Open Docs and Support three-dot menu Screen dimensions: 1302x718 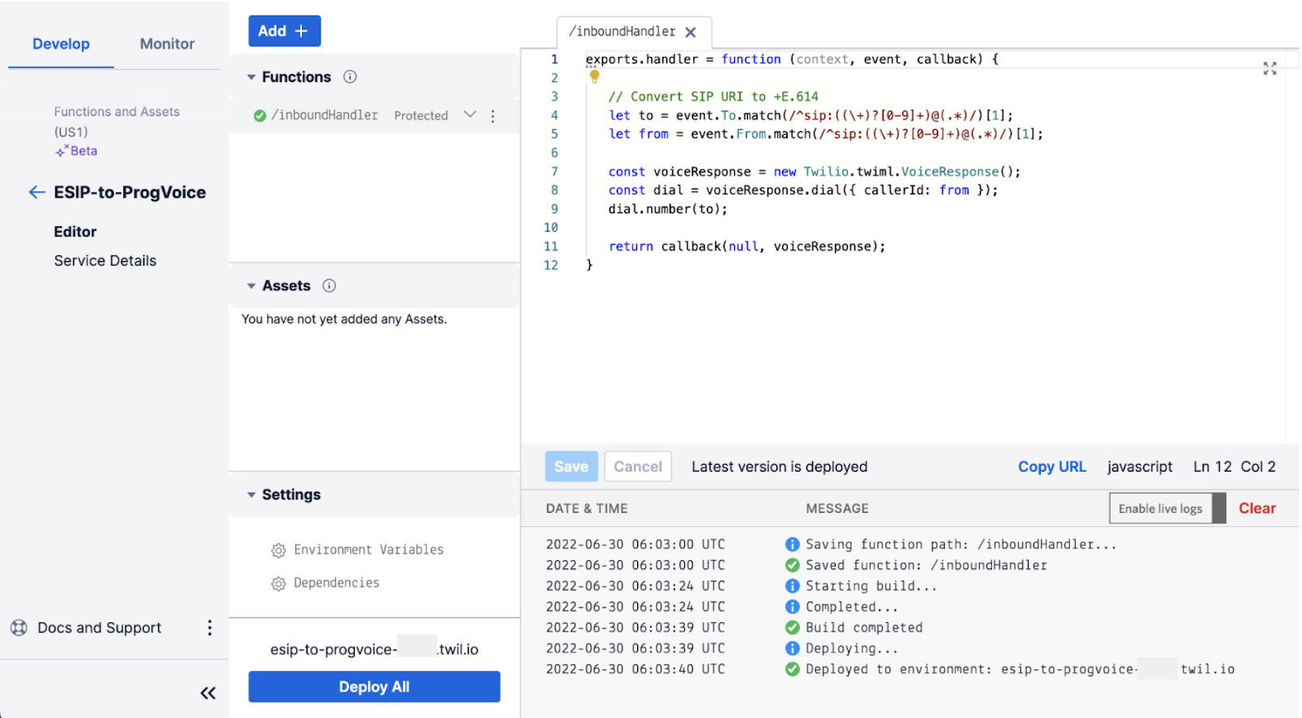[x=210, y=628]
